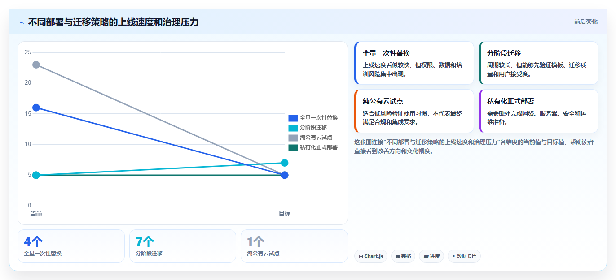This screenshot has height=280, width=616.
Task: Click text 周期较长 in 分阶段迁移 card
Action: pos(500,65)
